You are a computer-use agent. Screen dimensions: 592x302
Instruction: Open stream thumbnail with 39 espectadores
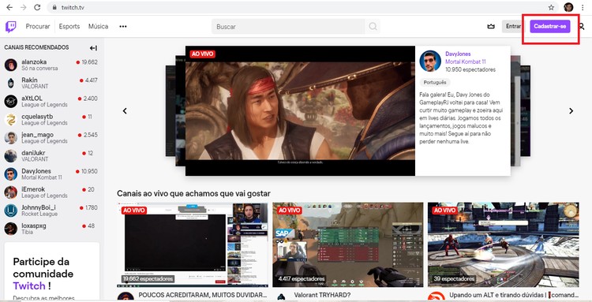(503, 244)
